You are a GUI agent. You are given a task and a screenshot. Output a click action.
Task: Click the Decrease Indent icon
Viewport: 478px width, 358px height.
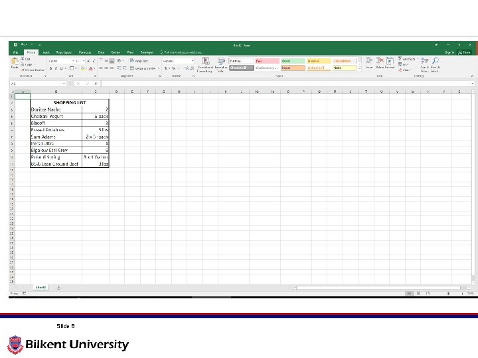pos(119,68)
